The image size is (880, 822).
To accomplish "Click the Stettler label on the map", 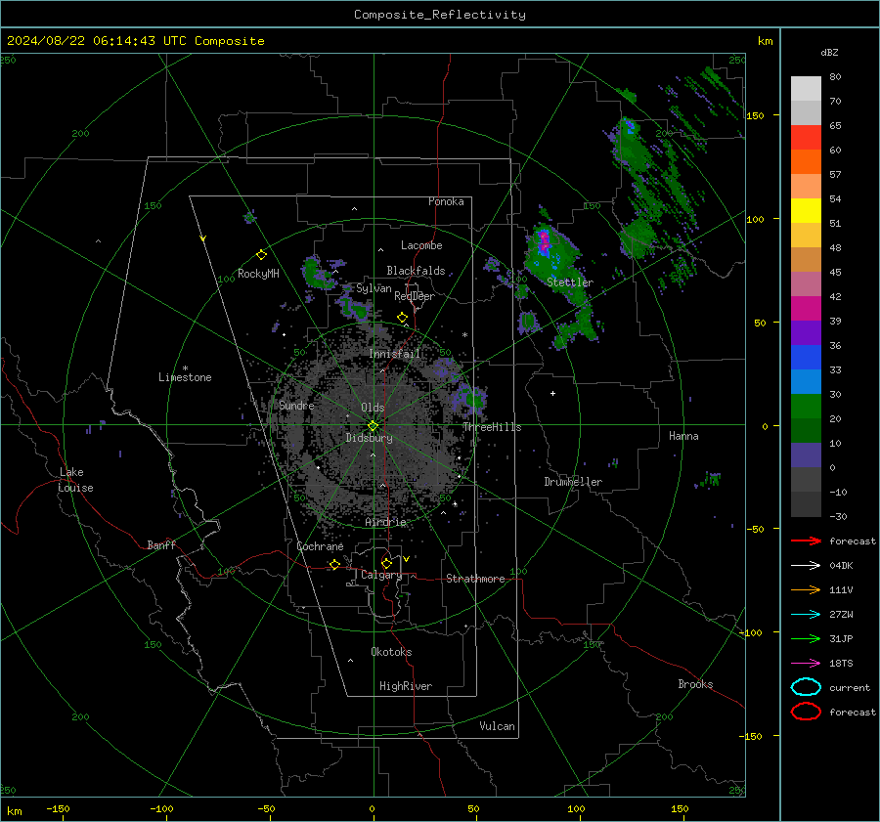I will click(570, 282).
